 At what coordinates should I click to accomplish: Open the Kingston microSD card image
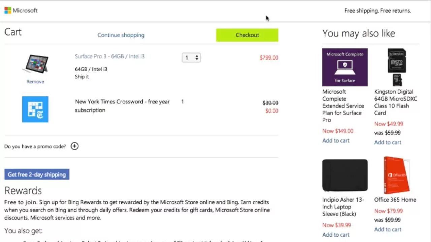397,67
